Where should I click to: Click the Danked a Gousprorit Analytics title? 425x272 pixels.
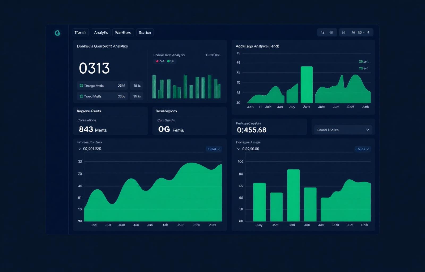point(102,46)
